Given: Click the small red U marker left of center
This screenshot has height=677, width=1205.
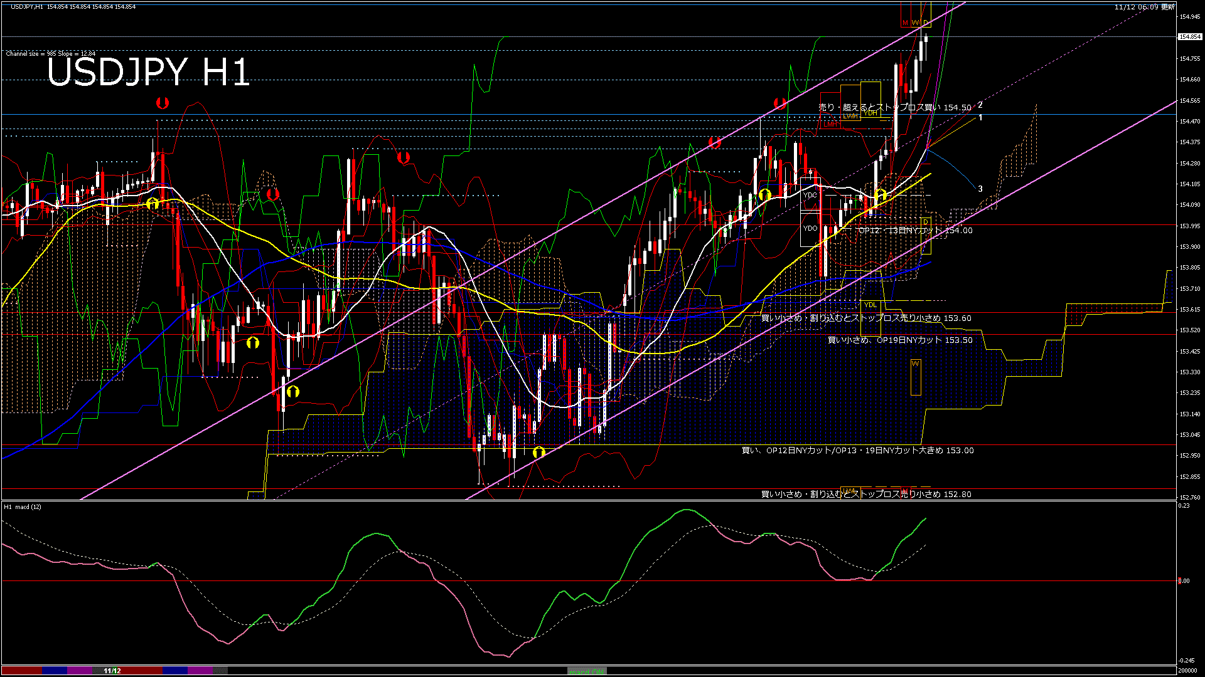Looking at the screenshot, I should click(x=272, y=194).
